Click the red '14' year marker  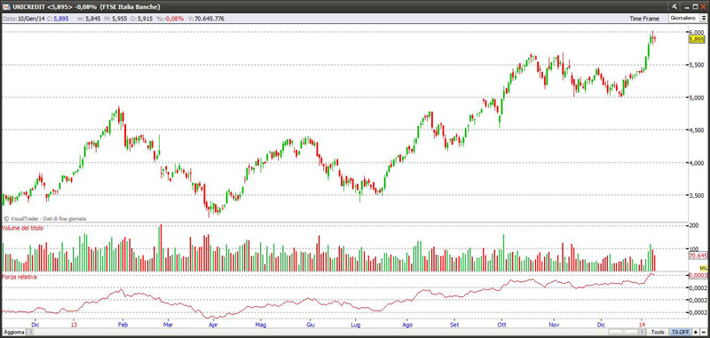[x=642, y=325]
